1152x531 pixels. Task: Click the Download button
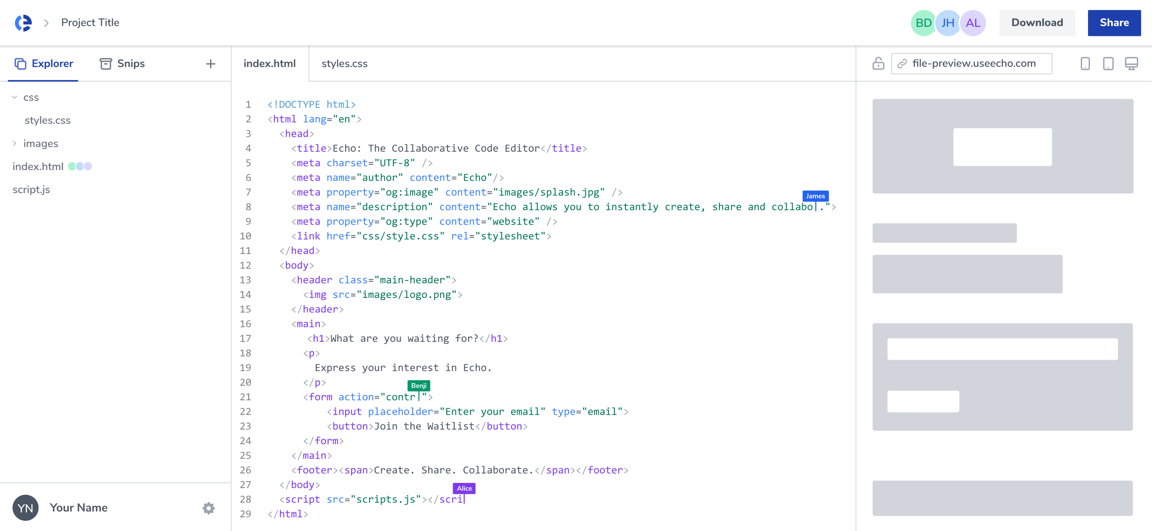[x=1037, y=23]
